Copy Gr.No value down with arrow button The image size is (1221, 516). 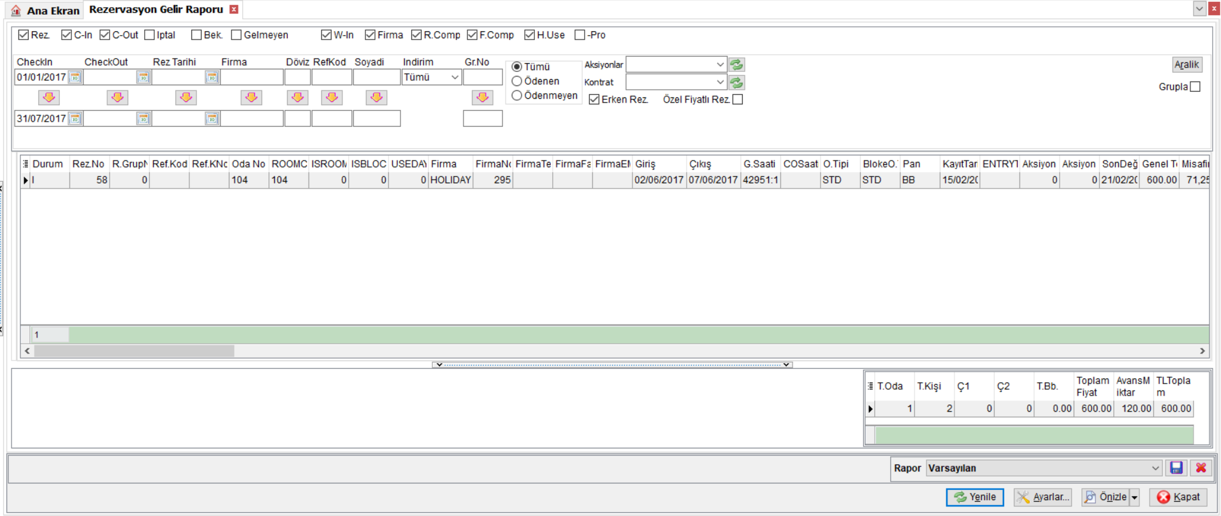483,97
